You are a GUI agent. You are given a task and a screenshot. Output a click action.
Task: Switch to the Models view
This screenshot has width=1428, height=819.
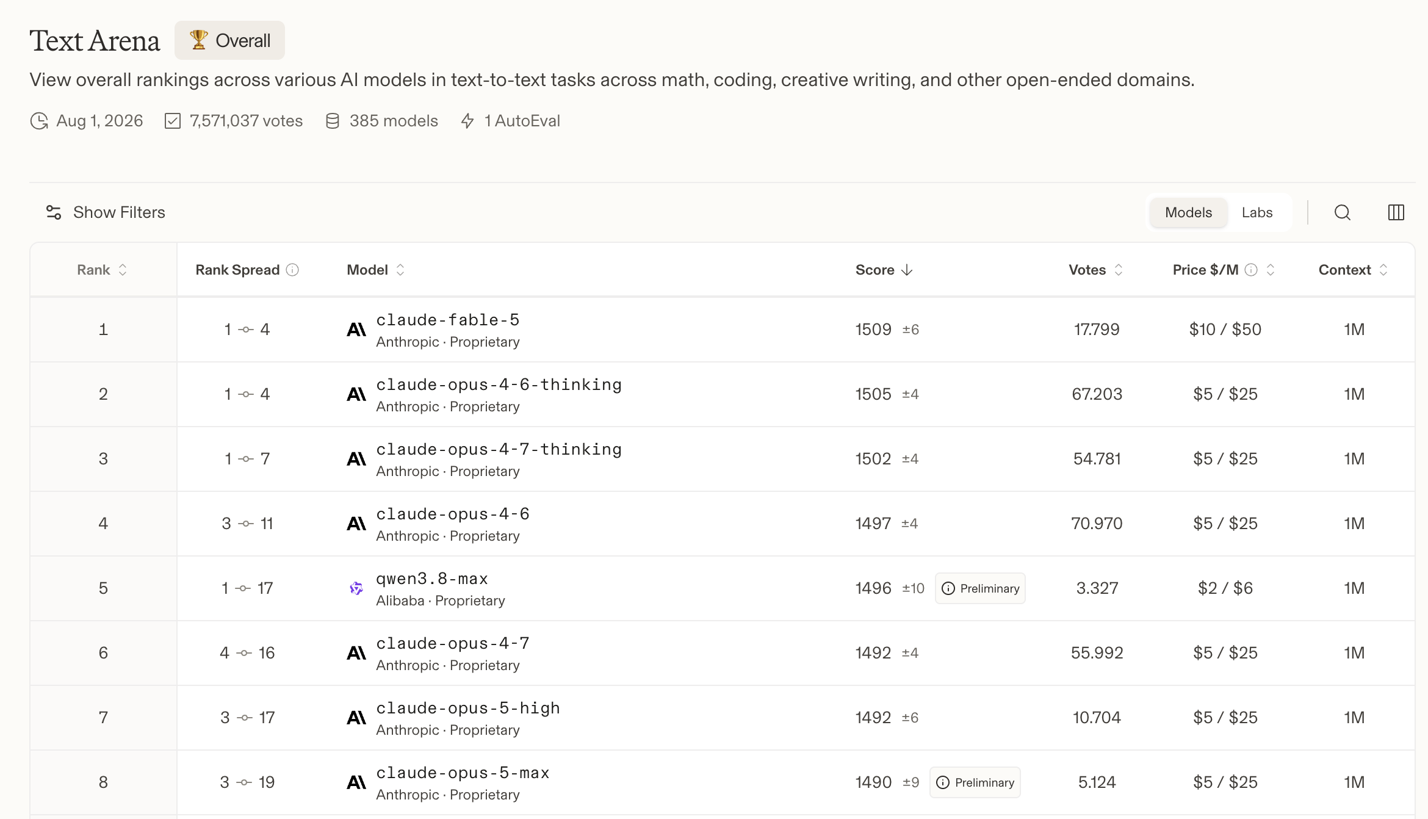point(1188,212)
